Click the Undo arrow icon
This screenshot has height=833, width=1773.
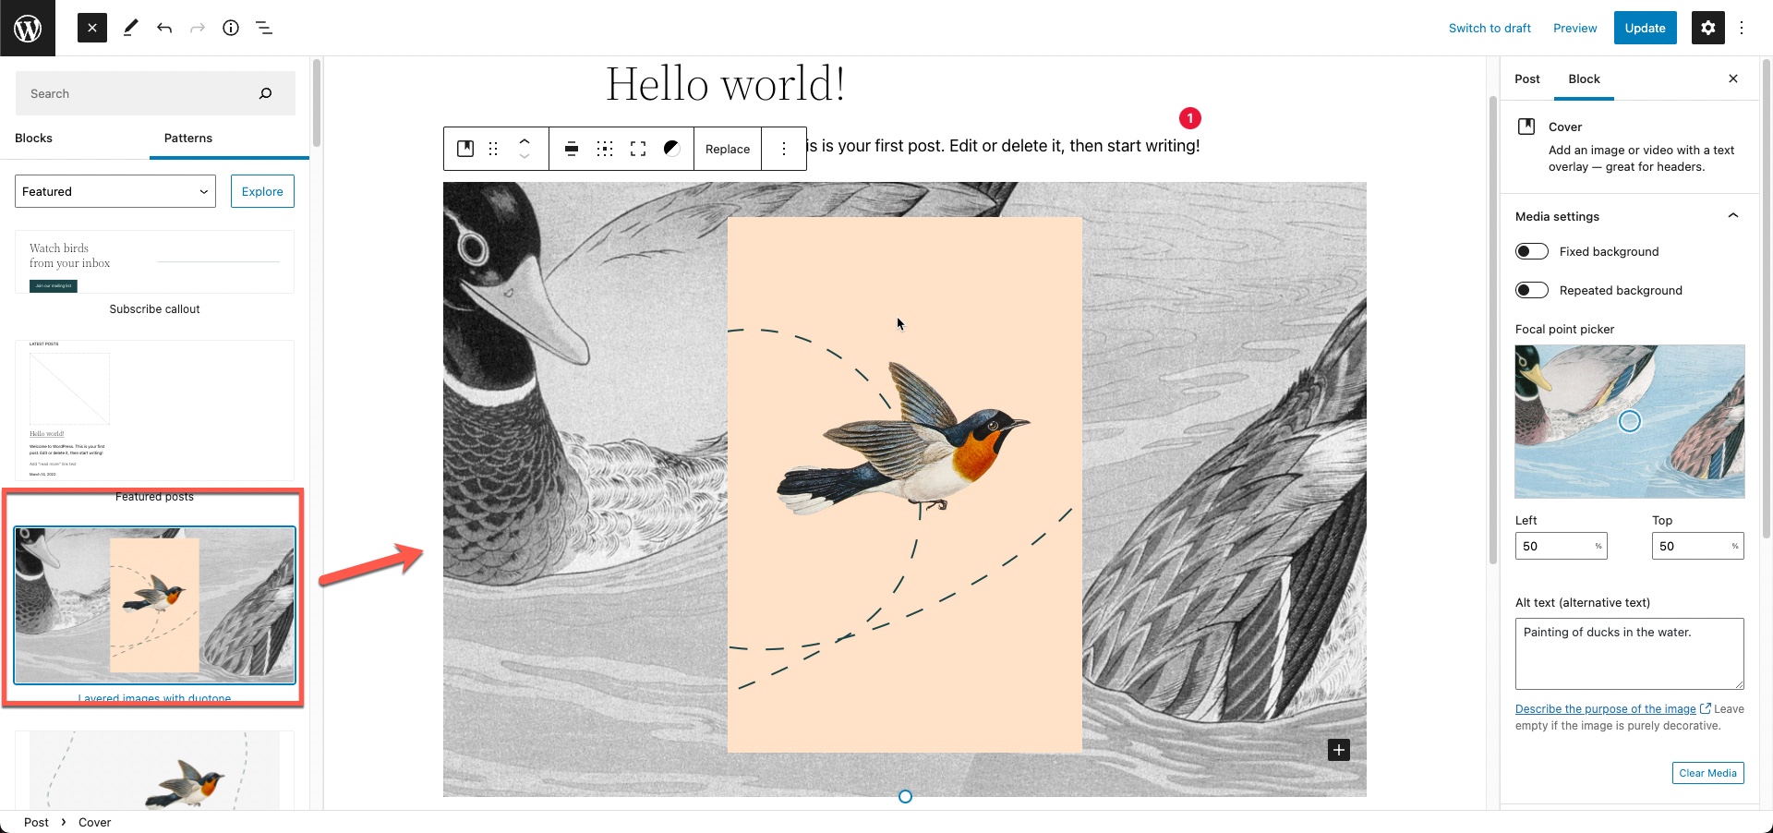pos(164,28)
